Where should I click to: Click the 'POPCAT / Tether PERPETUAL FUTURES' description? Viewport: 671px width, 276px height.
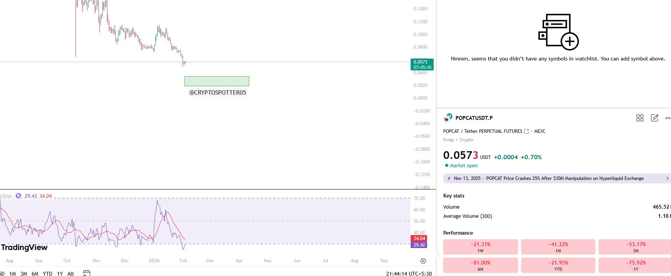click(x=483, y=131)
